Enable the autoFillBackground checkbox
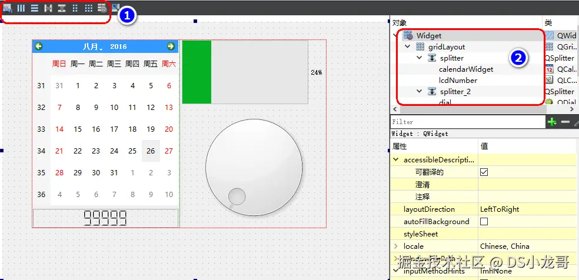 click(484, 221)
